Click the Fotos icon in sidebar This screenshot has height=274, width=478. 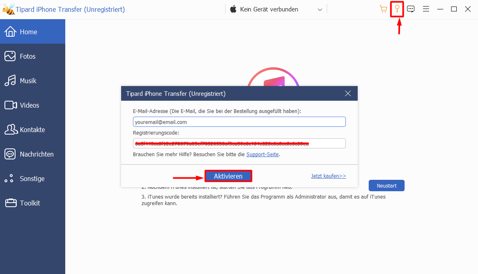pos(10,56)
